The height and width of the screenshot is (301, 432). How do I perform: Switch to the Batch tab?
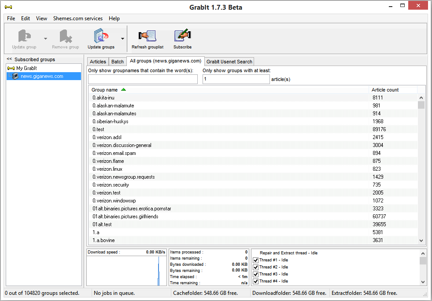(118, 62)
